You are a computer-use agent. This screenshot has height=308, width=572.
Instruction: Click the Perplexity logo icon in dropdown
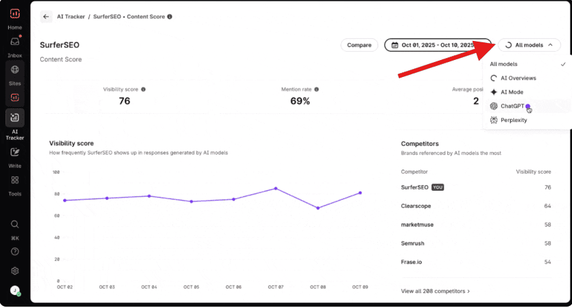click(x=494, y=120)
